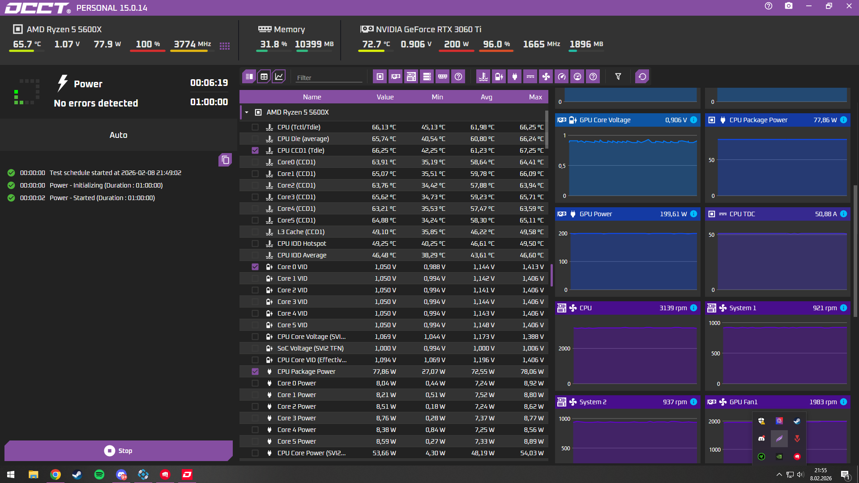Check the Core0 (CCD1) temperature checkbox
Viewport: 859px width, 483px height.
pos(255,162)
